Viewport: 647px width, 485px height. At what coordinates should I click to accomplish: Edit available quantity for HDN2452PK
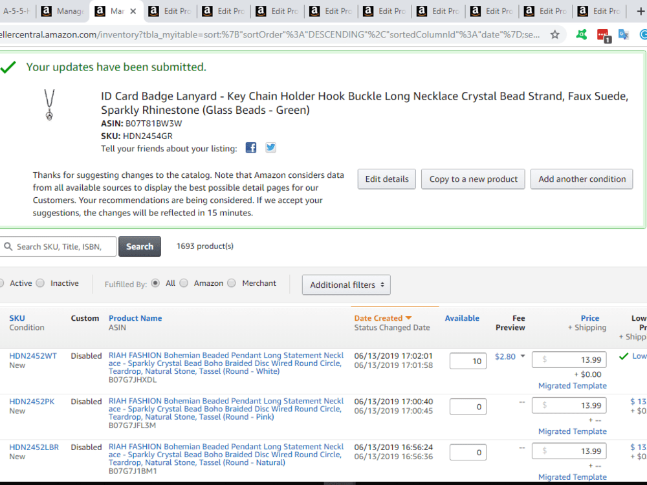tap(468, 407)
